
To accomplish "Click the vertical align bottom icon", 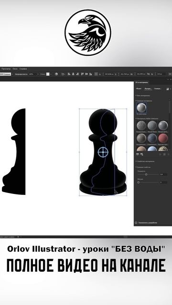I will [90, 74].
